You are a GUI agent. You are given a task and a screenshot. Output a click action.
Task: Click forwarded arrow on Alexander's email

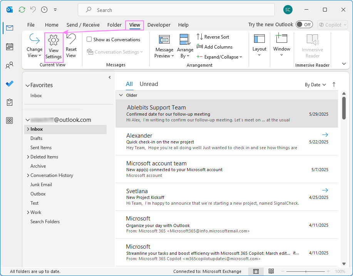(325, 135)
